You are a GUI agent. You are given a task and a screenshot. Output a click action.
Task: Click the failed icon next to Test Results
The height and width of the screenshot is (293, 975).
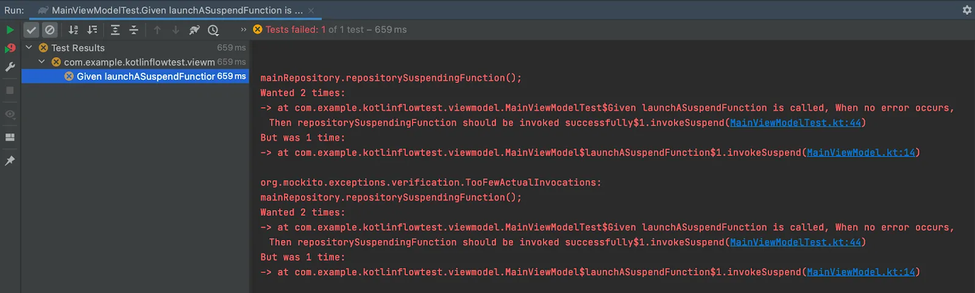(43, 48)
